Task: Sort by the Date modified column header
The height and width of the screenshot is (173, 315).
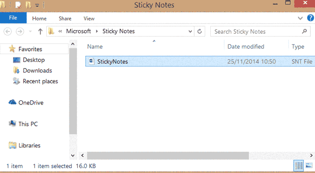Action: (246, 47)
